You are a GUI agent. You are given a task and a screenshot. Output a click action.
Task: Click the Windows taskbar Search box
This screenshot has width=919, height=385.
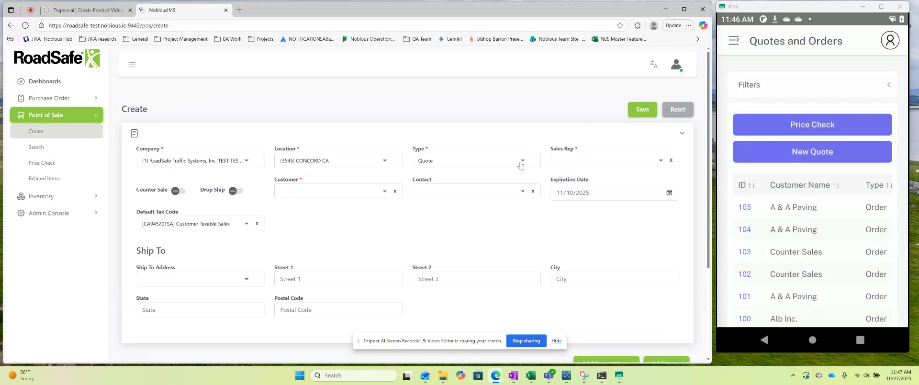pyautogui.click(x=354, y=375)
